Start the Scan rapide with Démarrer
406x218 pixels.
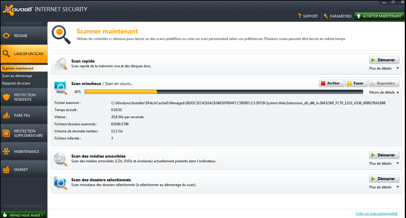pyautogui.click(x=384, y=60)
